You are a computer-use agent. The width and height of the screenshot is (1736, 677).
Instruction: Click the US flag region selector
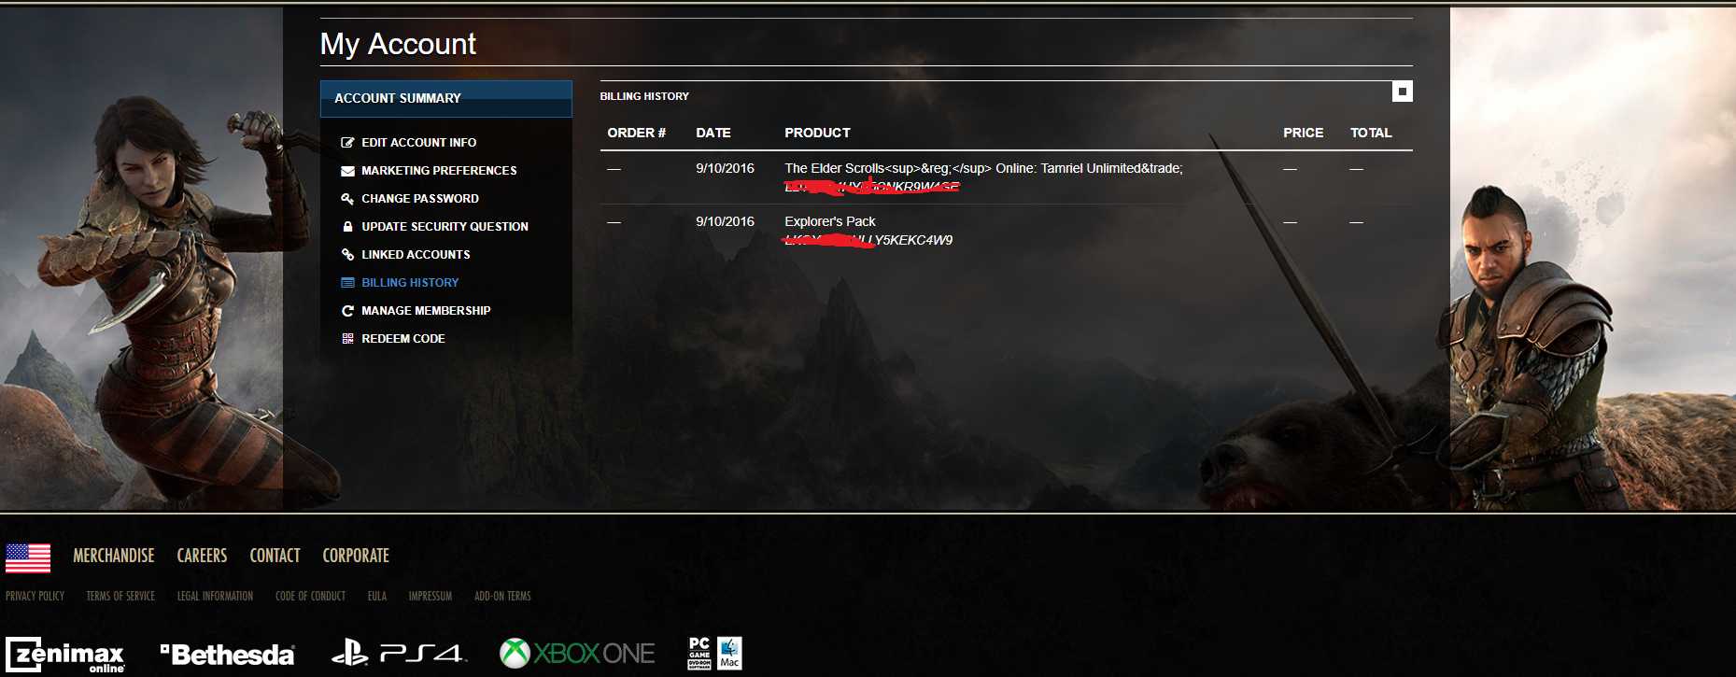coord(28,557)
